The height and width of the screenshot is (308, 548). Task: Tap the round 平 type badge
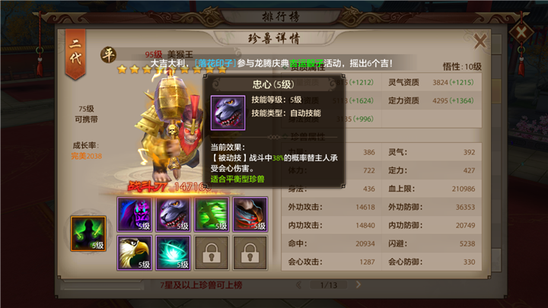(x=108, y=55)
